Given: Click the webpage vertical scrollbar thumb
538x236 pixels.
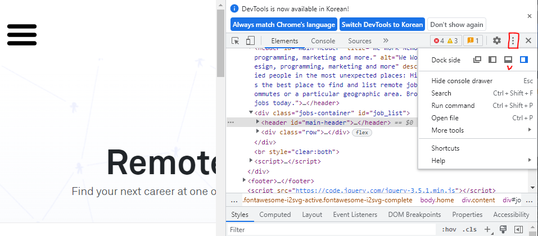Looking at the screenshot, I should click(x=220, y=43).
